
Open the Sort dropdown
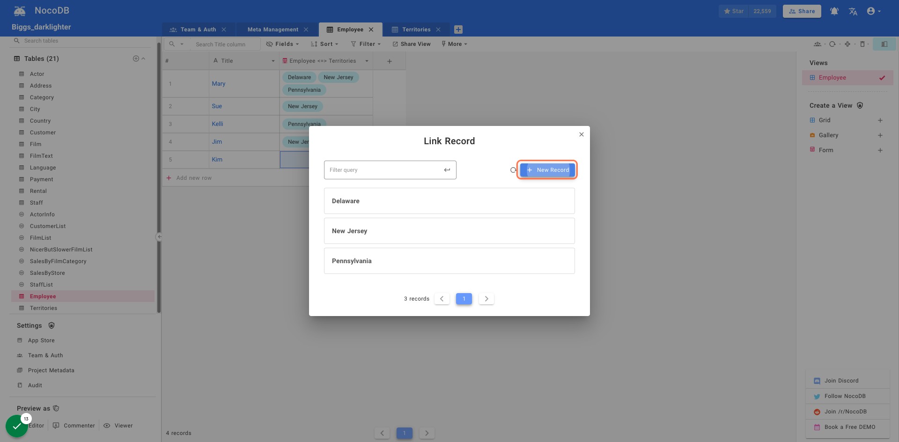[x=324, y=44]
